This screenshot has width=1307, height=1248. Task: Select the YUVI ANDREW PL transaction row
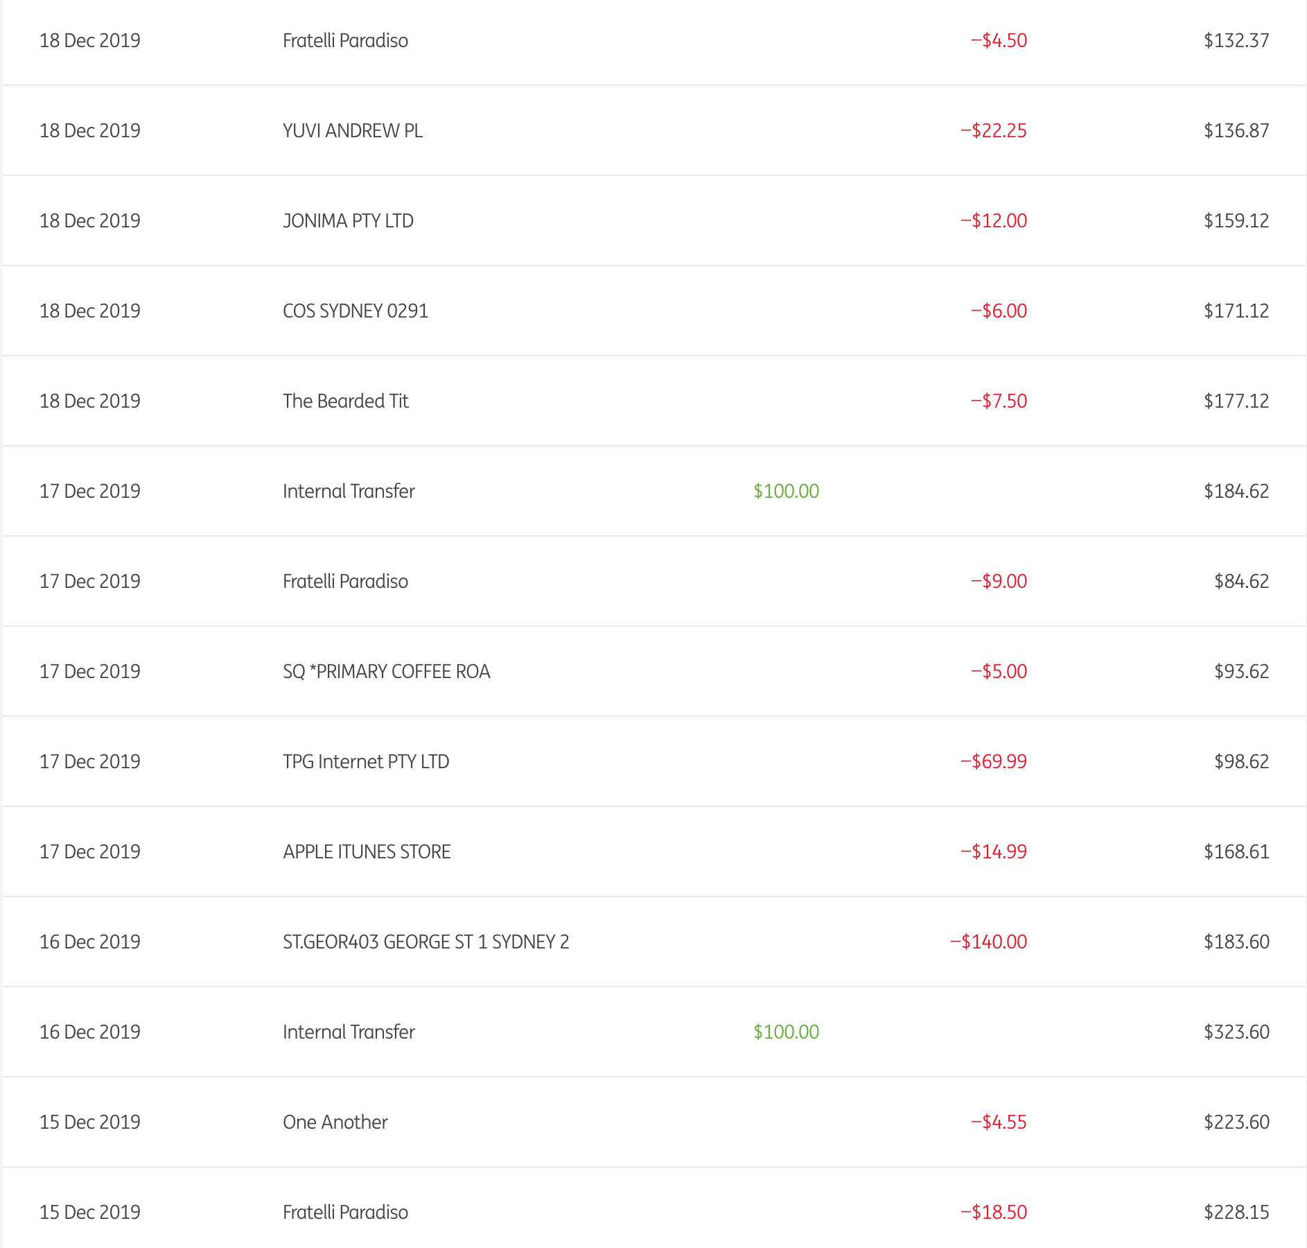click(x=352, y=131)
